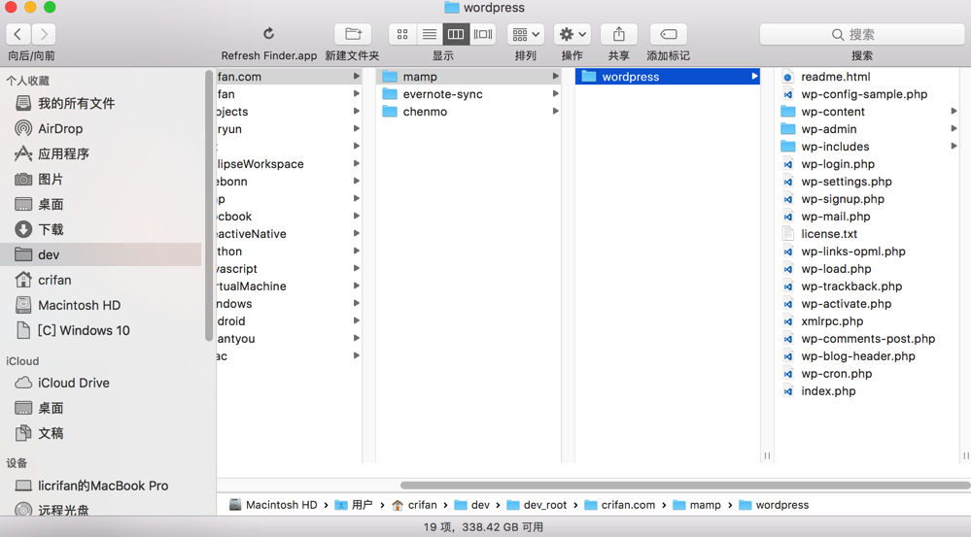Click the sidebar vertical scrollbar
Image resolution: width=971 pixels, height=537 pixels.
tap(209, 206)
